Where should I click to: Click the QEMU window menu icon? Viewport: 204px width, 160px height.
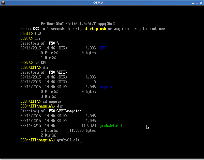point(3,3)
